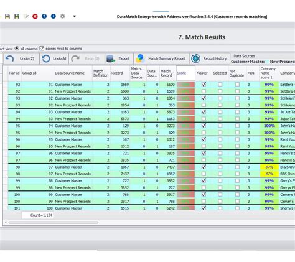Image resolution: width=295 pixels, height=262 pixels.
Task: Click the Export button label
Action: 124,58
